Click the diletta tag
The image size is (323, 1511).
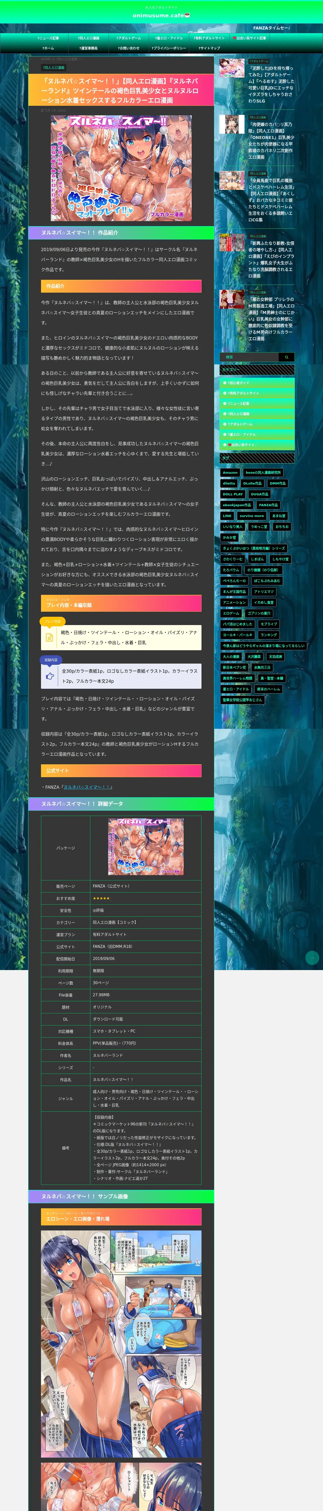click(229, 483)
